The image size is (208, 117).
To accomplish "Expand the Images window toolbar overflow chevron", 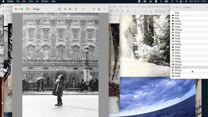I will (207, 7).
